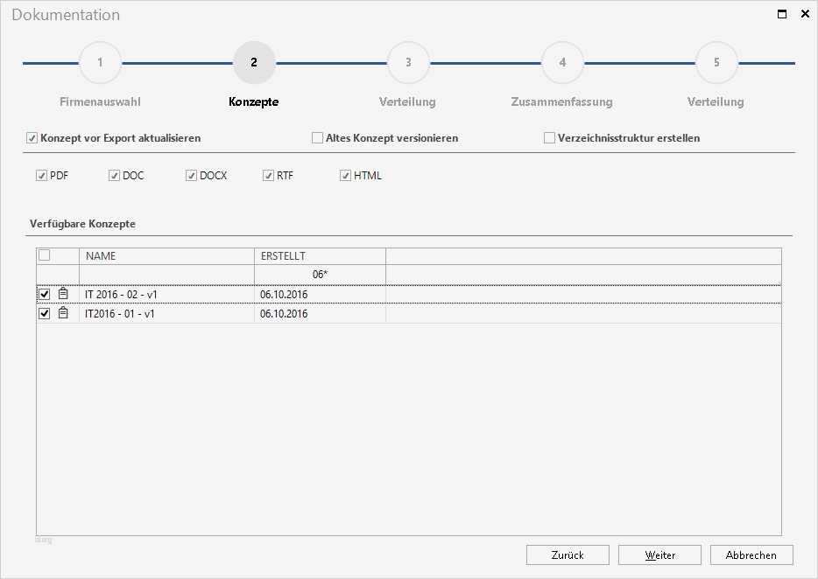818x579 pixels.
Task: Enable Altes Konzept versionieren
Action: tap(317, 138)
